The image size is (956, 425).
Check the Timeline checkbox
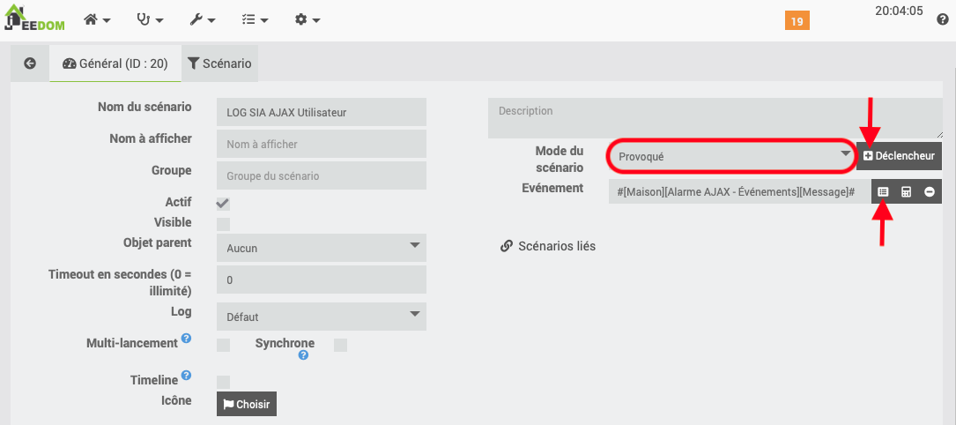[224, 382]
